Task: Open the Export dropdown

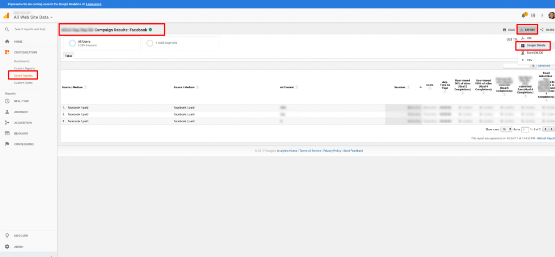Action: click(x=527, y=30)
